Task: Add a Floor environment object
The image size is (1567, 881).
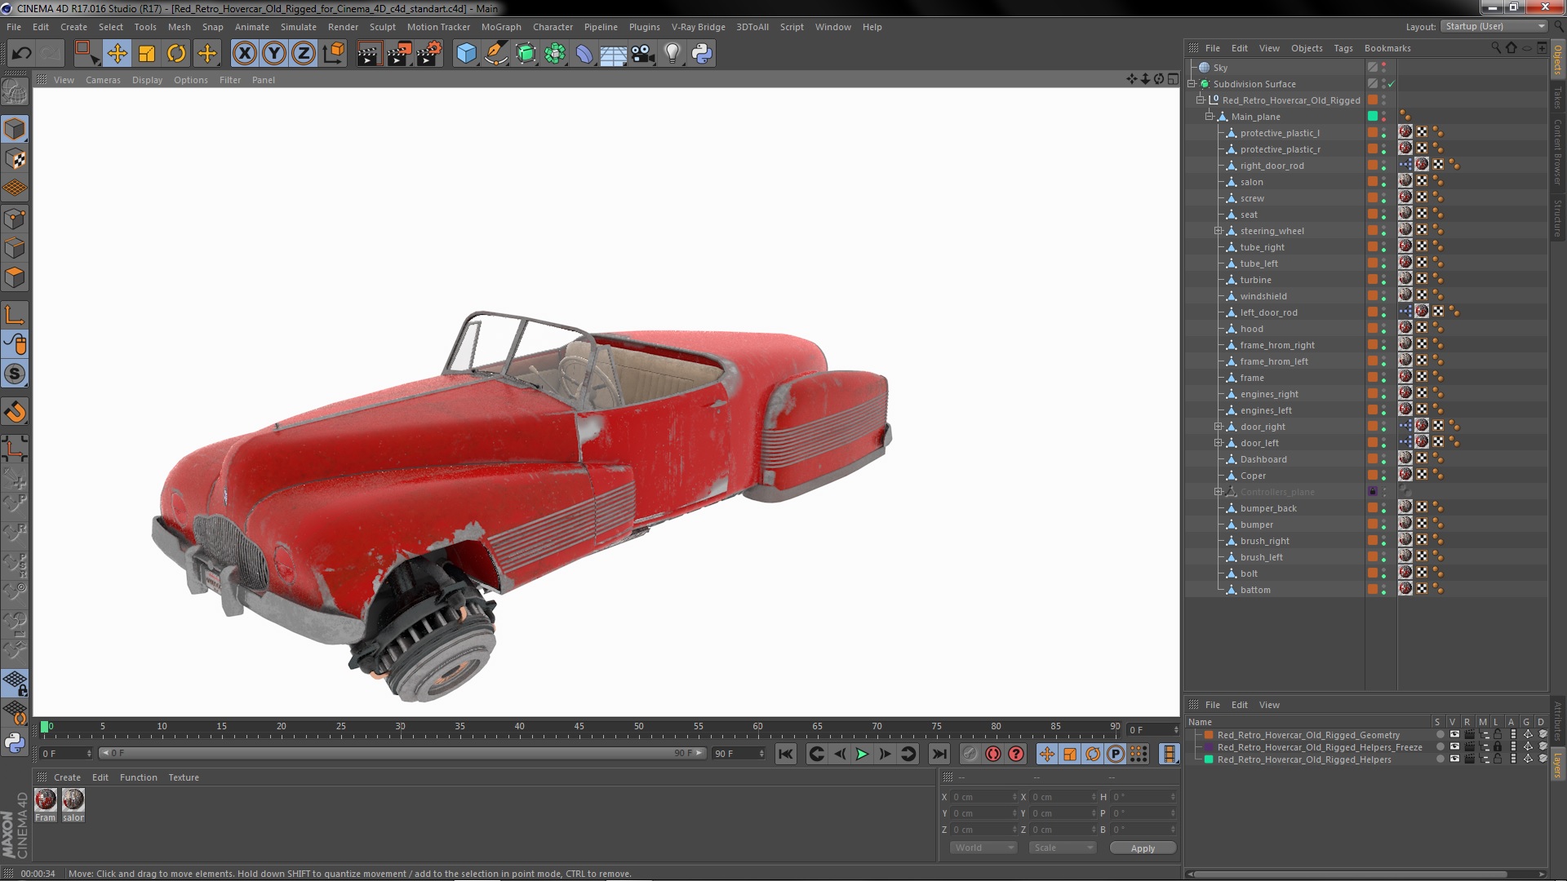Action: (614, 54)
